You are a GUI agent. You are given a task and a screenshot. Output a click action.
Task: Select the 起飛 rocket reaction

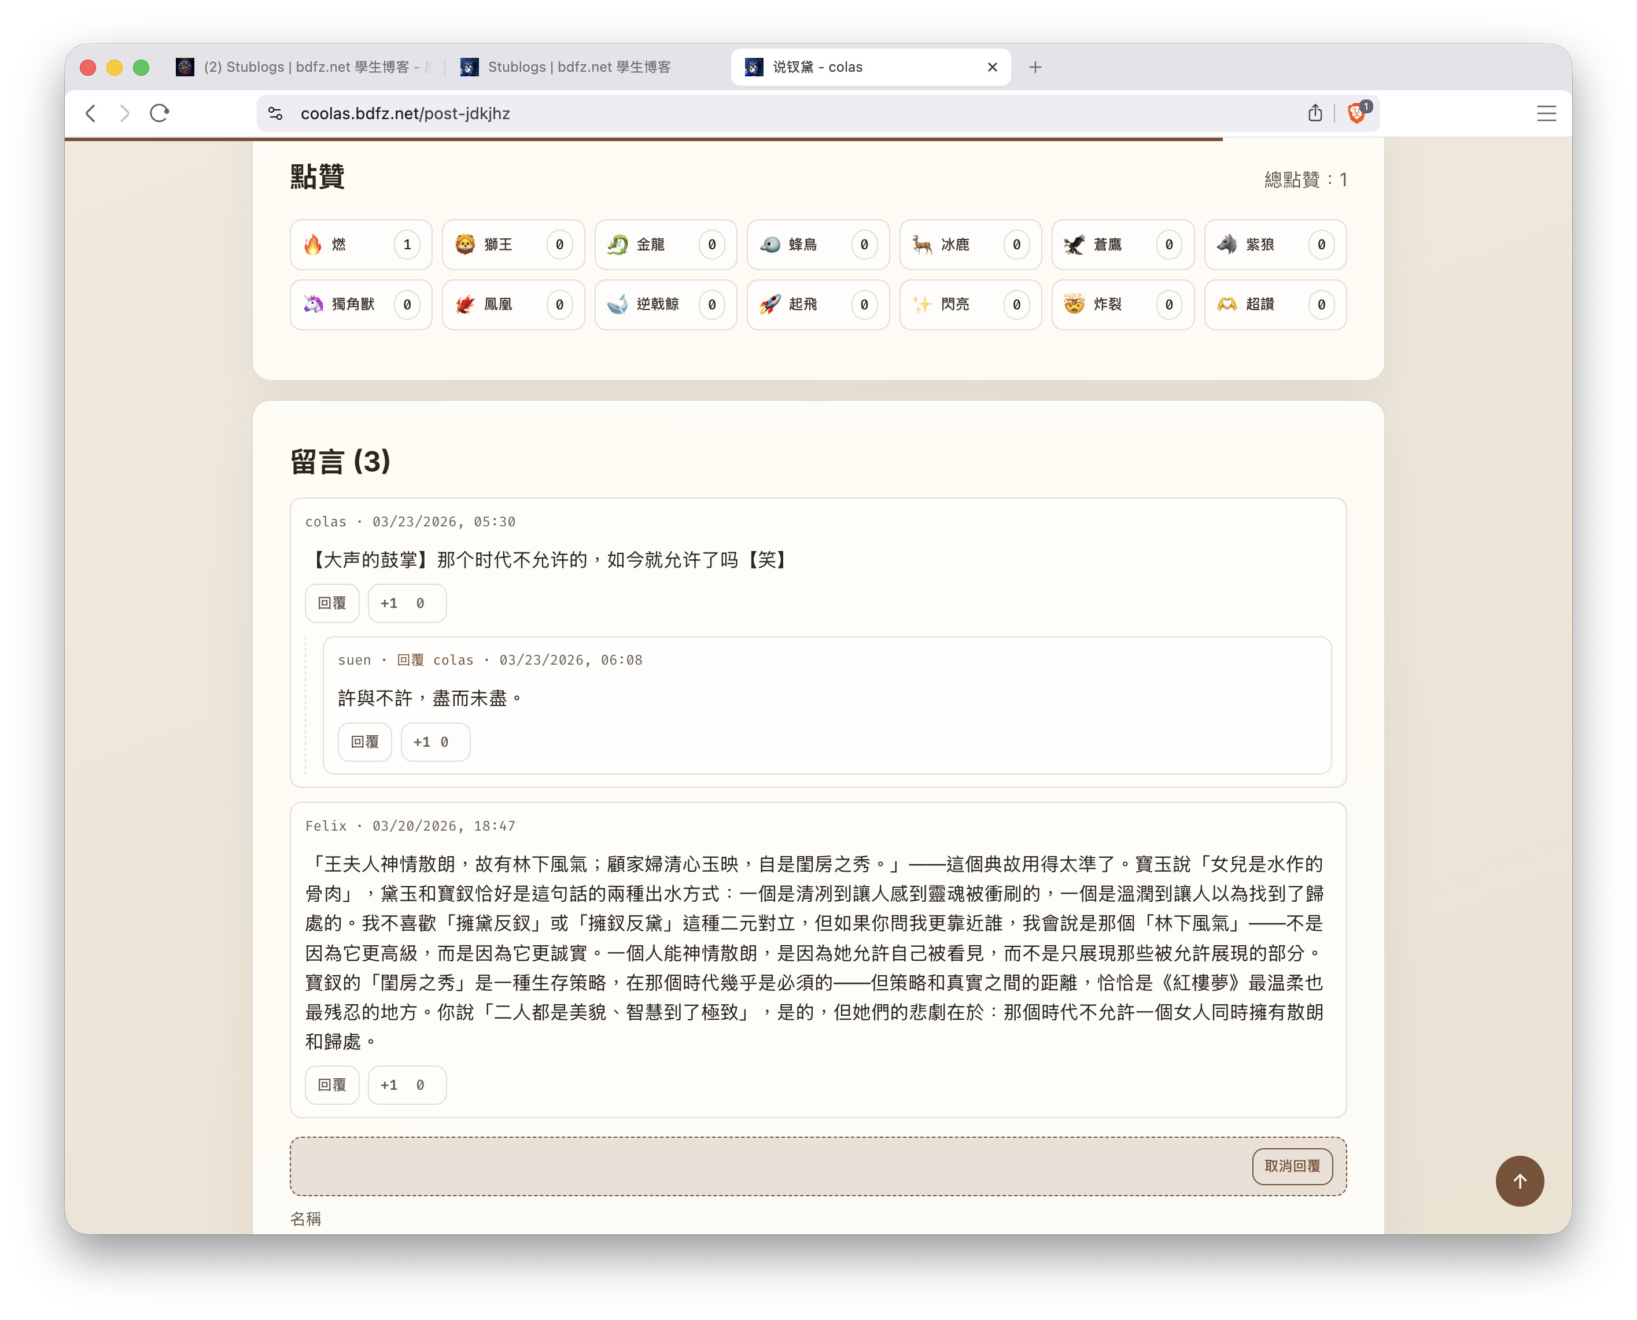tap(817, 305)
